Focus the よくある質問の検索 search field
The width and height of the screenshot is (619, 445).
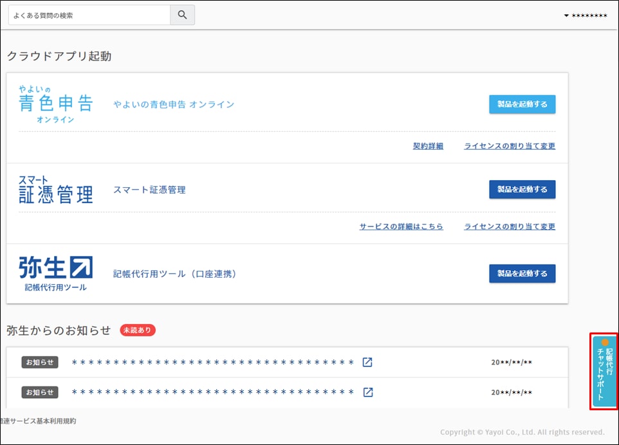pos(89,15)
